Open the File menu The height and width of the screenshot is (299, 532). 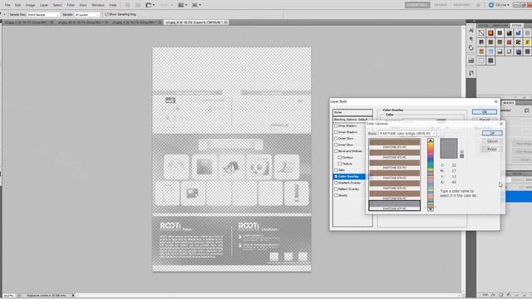pyautogui.click(x=7, y=5)
